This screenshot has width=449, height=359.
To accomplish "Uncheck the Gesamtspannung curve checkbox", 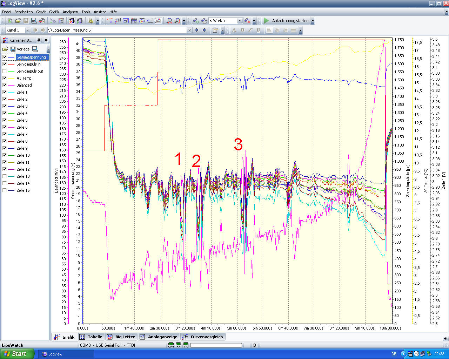I will point(5,57).
